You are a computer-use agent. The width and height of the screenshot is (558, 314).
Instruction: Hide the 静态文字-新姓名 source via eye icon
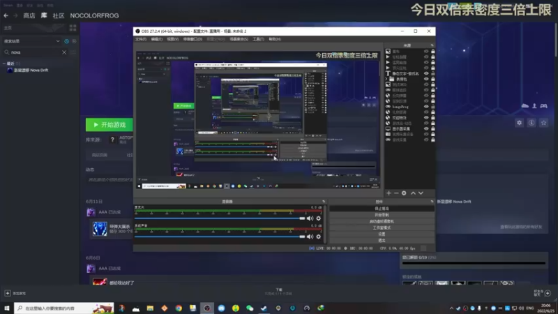coord(426,73)
